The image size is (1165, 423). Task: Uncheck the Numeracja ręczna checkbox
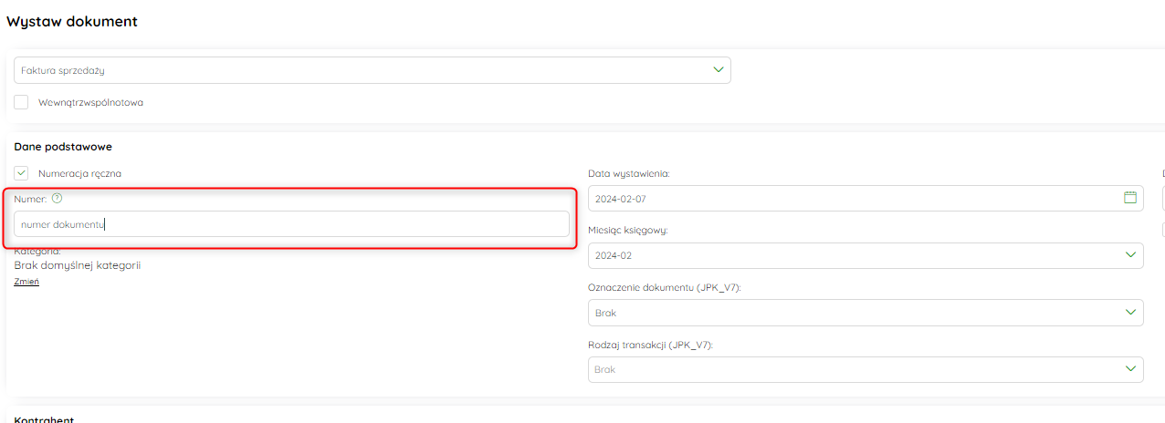[21, 172]
